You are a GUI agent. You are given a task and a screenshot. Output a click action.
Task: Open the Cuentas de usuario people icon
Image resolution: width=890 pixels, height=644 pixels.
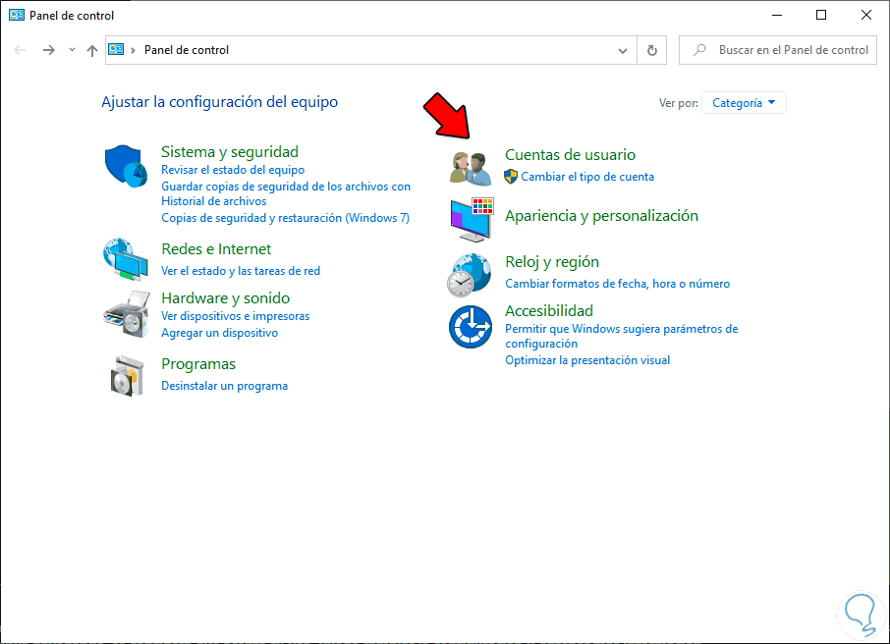pos(471,169)
